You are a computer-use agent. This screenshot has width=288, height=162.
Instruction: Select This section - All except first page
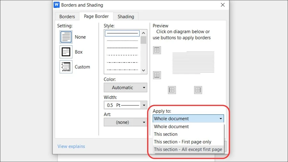point(188,149)
